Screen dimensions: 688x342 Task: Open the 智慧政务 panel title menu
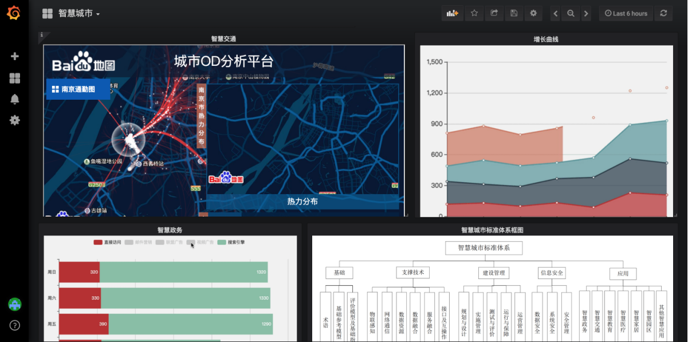click(170, 230)
